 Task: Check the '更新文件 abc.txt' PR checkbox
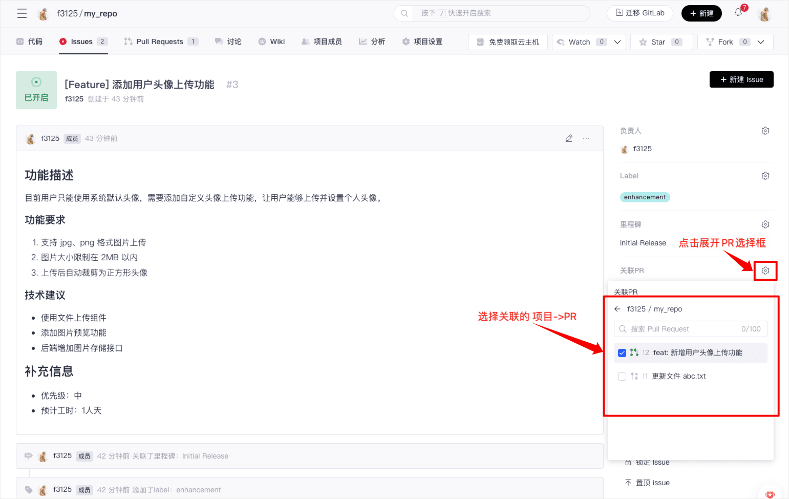pyautogui.click(x=622, y=377)
